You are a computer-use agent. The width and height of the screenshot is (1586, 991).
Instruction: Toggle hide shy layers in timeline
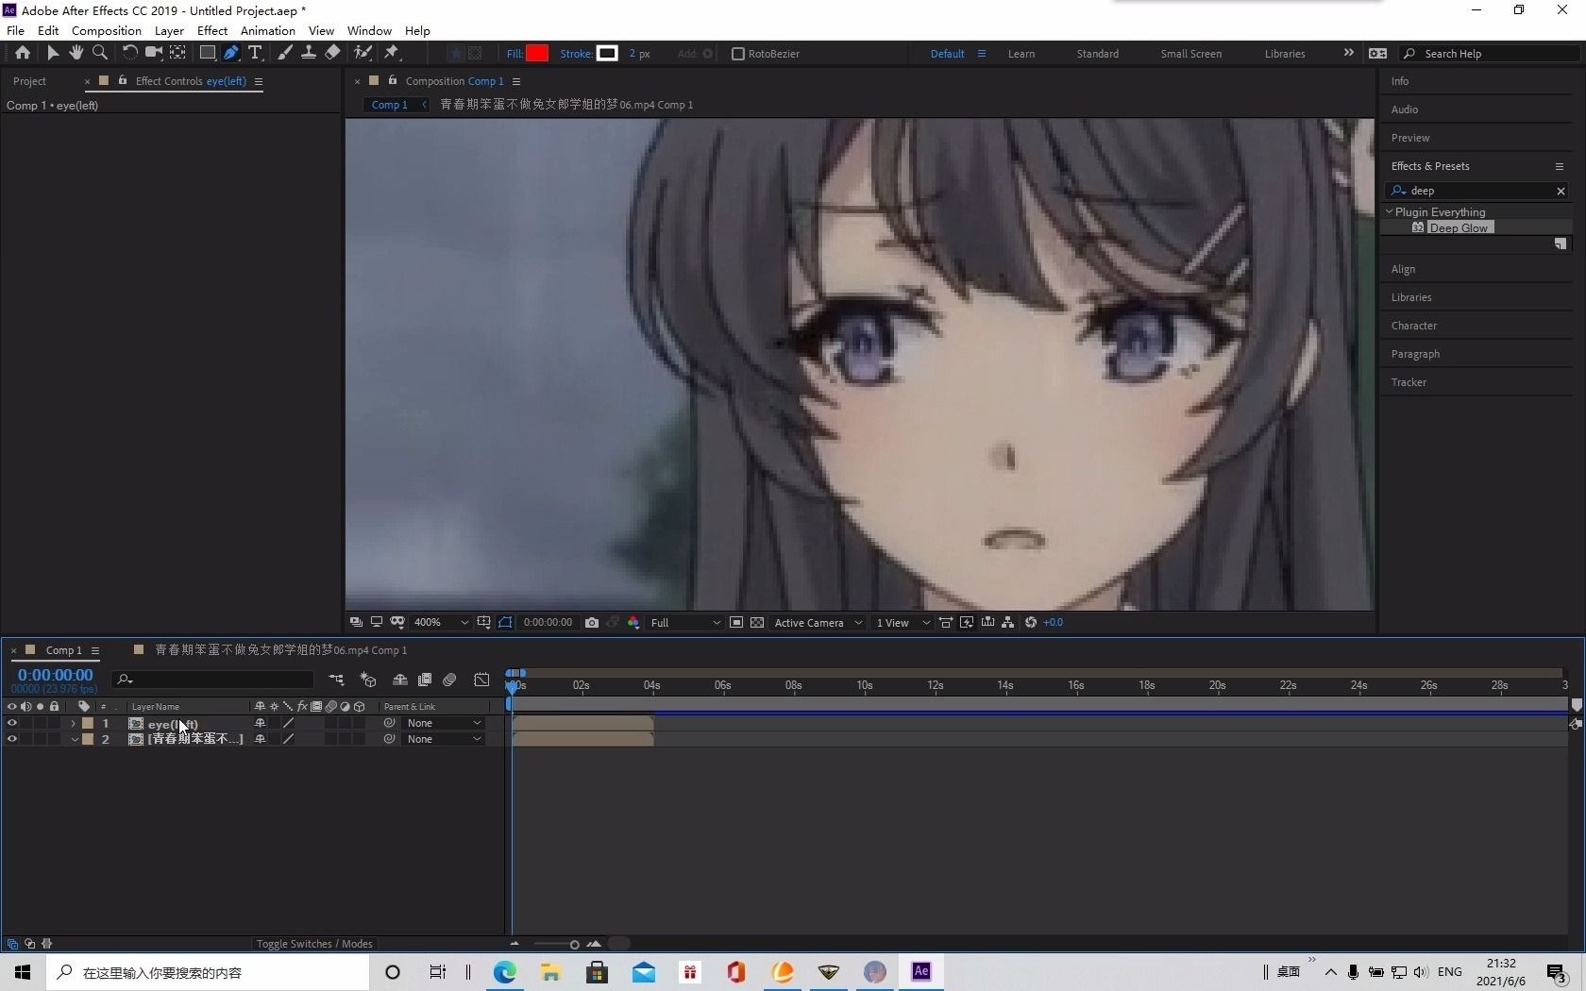(399, 680)
